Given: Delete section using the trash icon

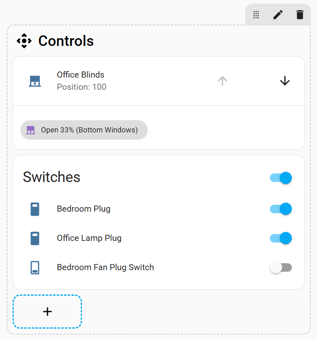Looking at the screenshot, I should [300, 15].
